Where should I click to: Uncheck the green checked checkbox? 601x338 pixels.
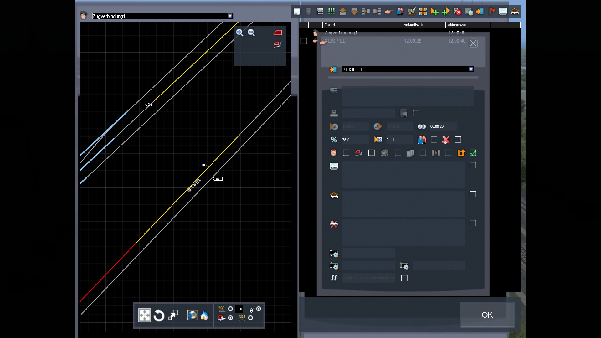tap(473, 153)
